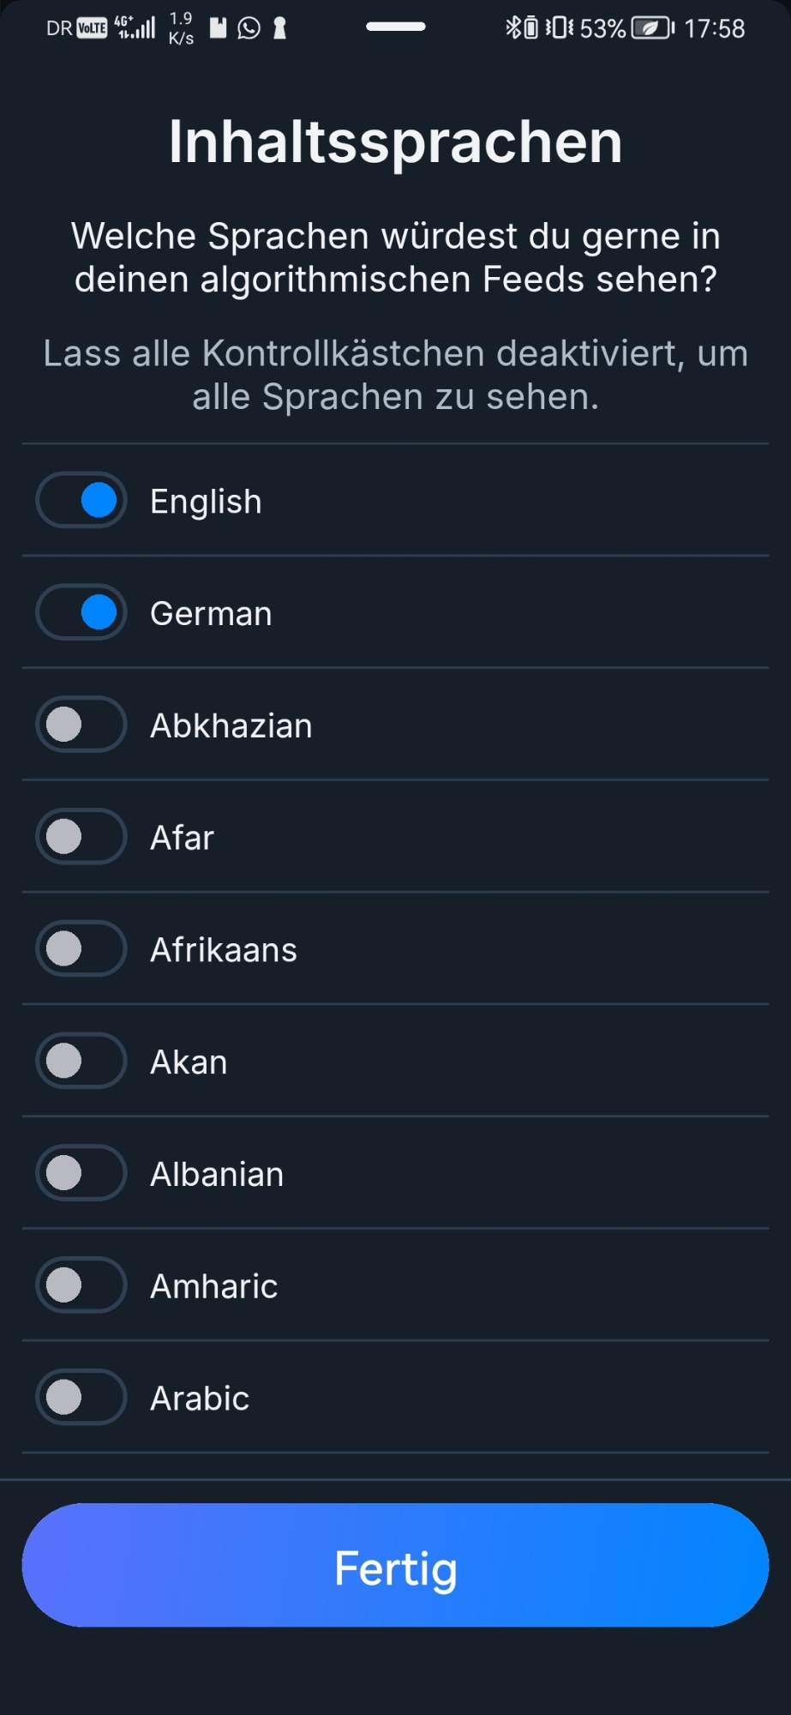Tap the VoLTE indicator icon
This screenshot has height=1715, width=791.
pyautogui.click(x=93, y=28)
